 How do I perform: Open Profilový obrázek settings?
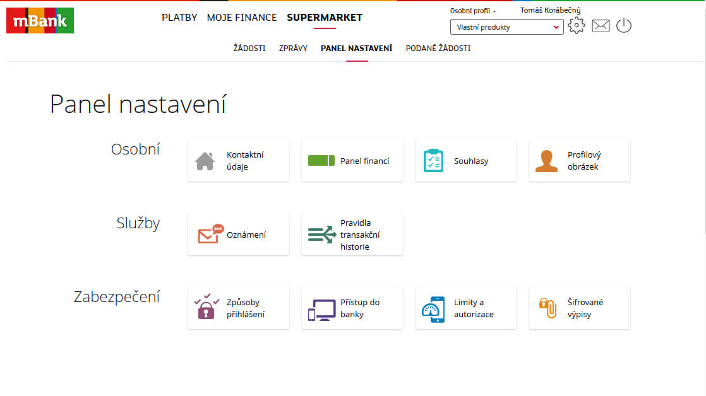coord(579,160)
